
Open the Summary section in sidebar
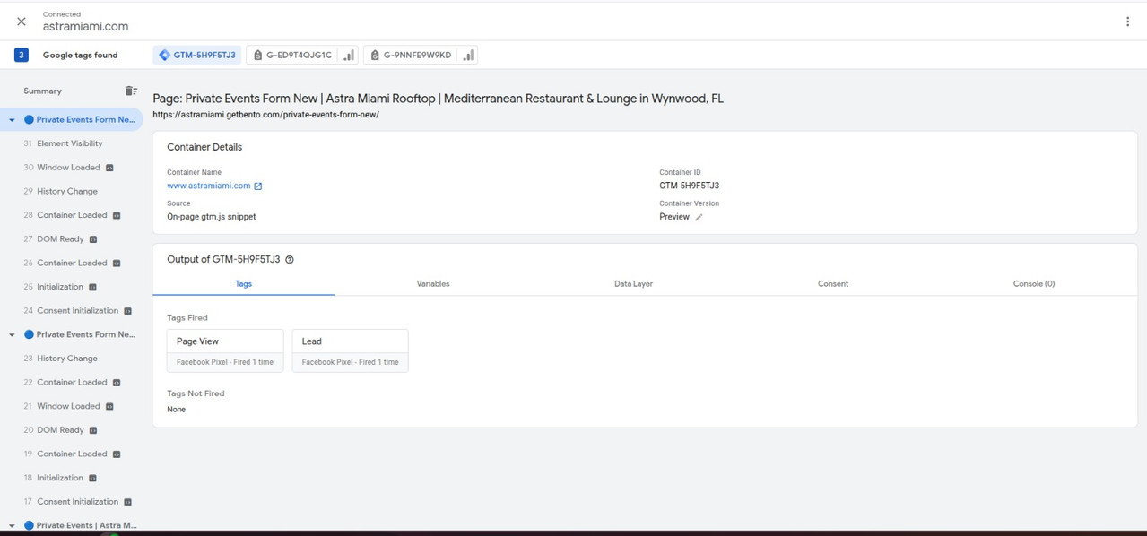point(43,91)
